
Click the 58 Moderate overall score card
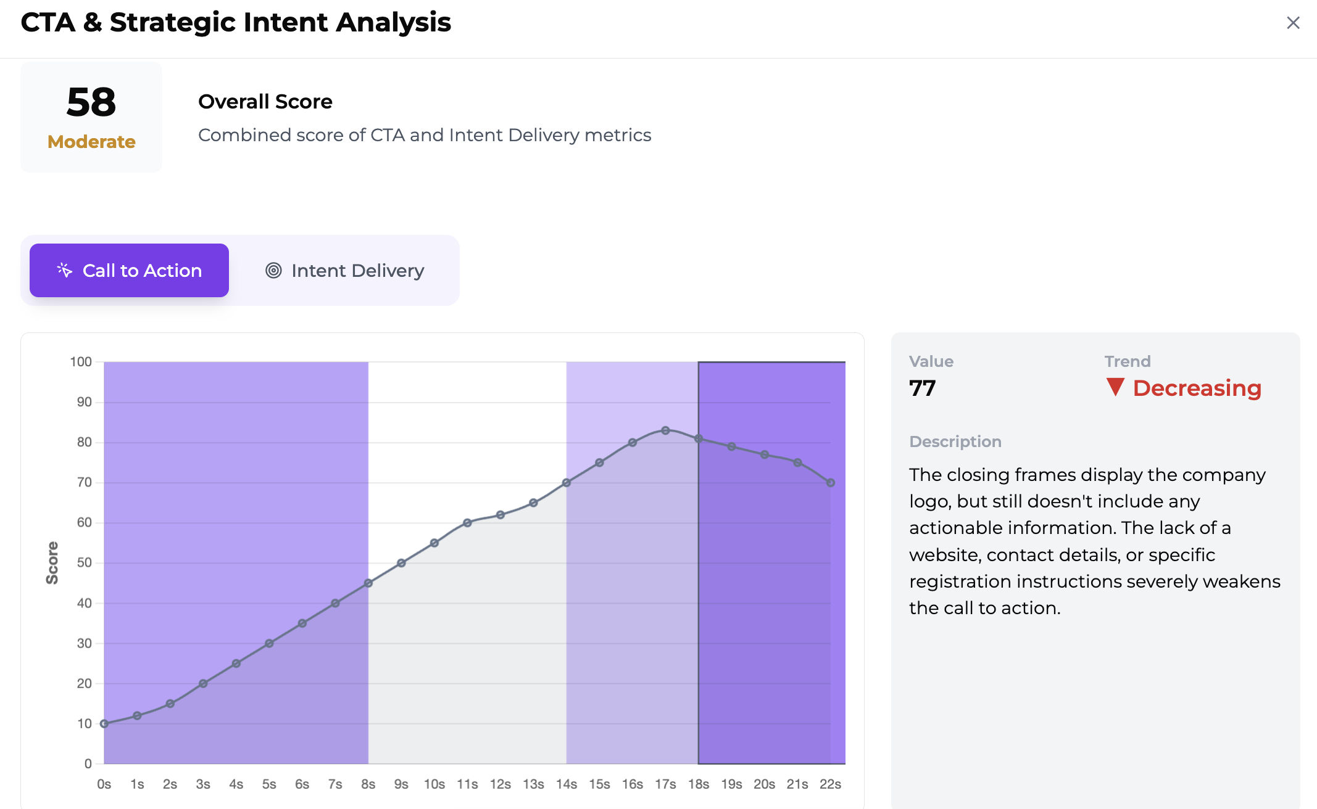click(x=91, y=117)
